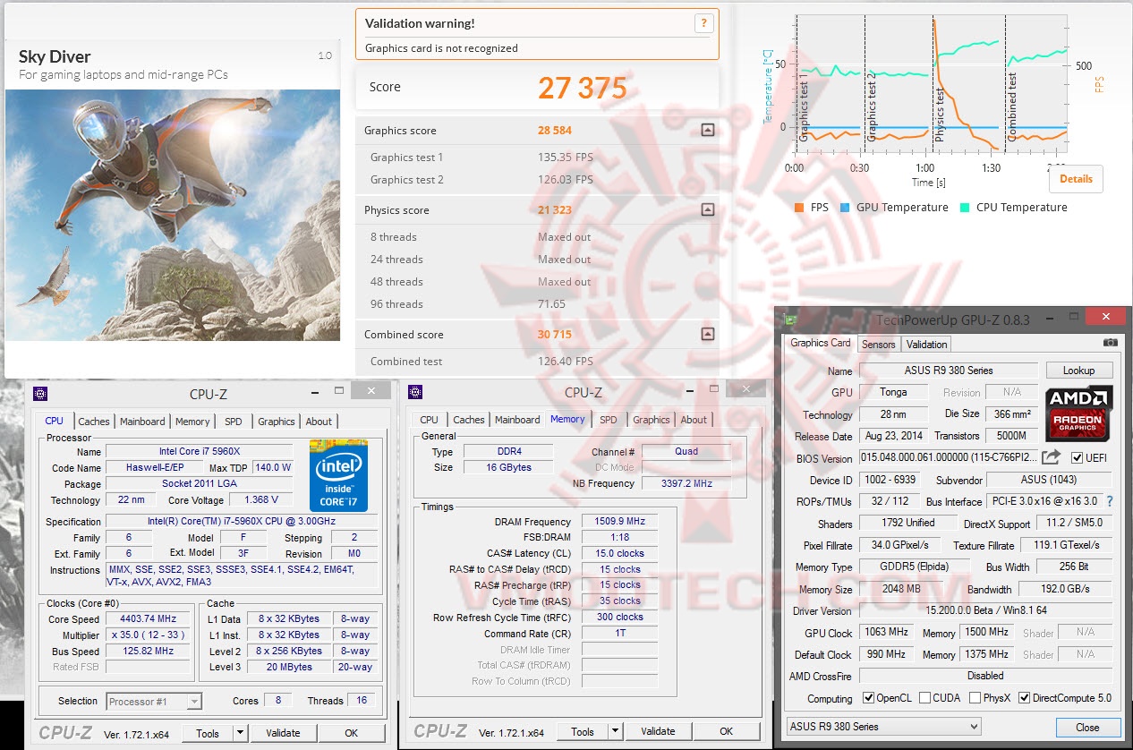Open the SPD tab in left CPU-Z
The width and height of the screenshot is (1133, 750).
coord(233,422)
